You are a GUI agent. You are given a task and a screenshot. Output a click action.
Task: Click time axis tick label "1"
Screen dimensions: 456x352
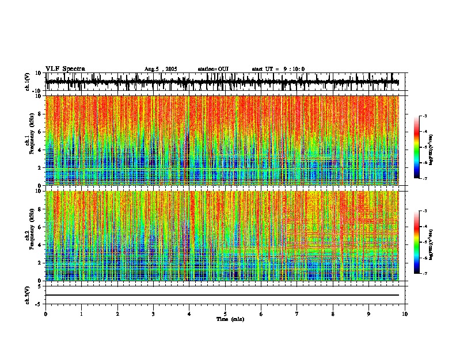81,314
